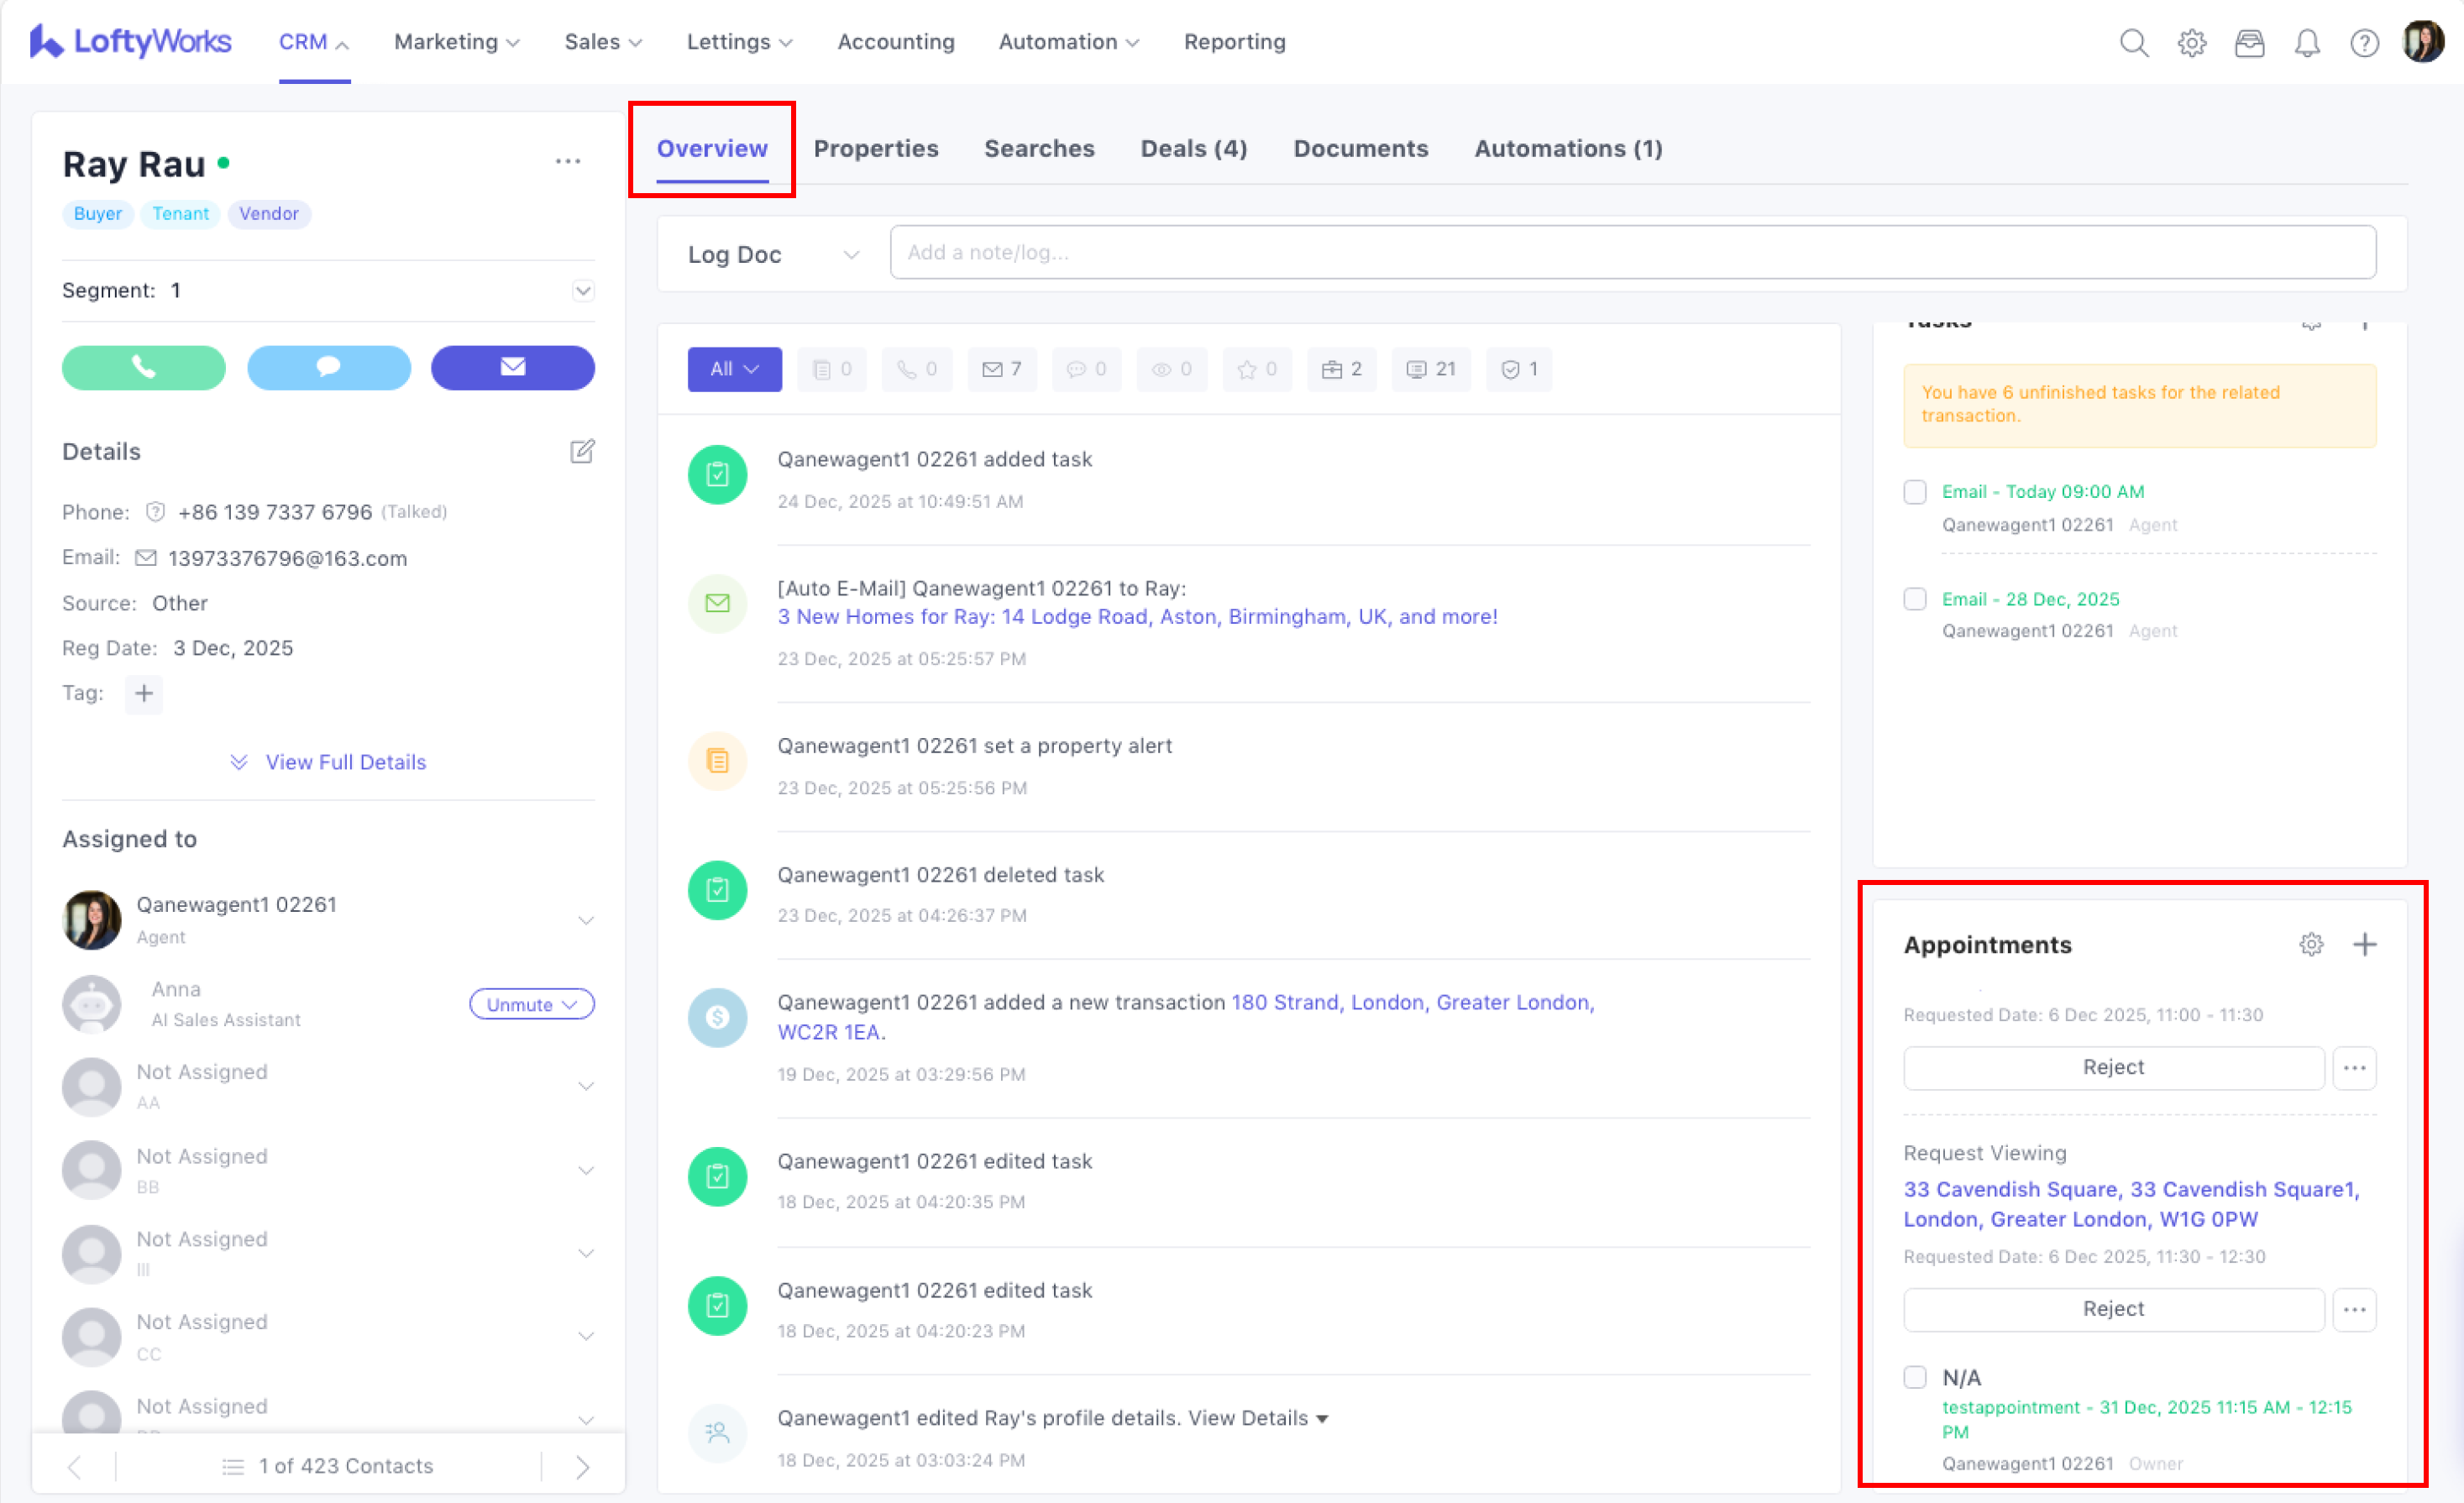
Task: Open the notifications bell in top bar
Action: click(x=2306, y=43)
